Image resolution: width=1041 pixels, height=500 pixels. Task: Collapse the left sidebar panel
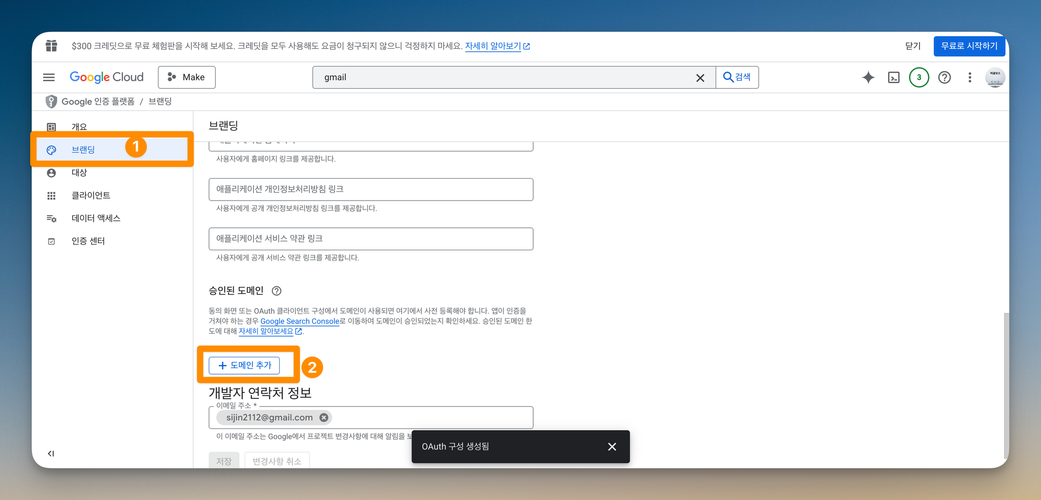tap(51, 453)
